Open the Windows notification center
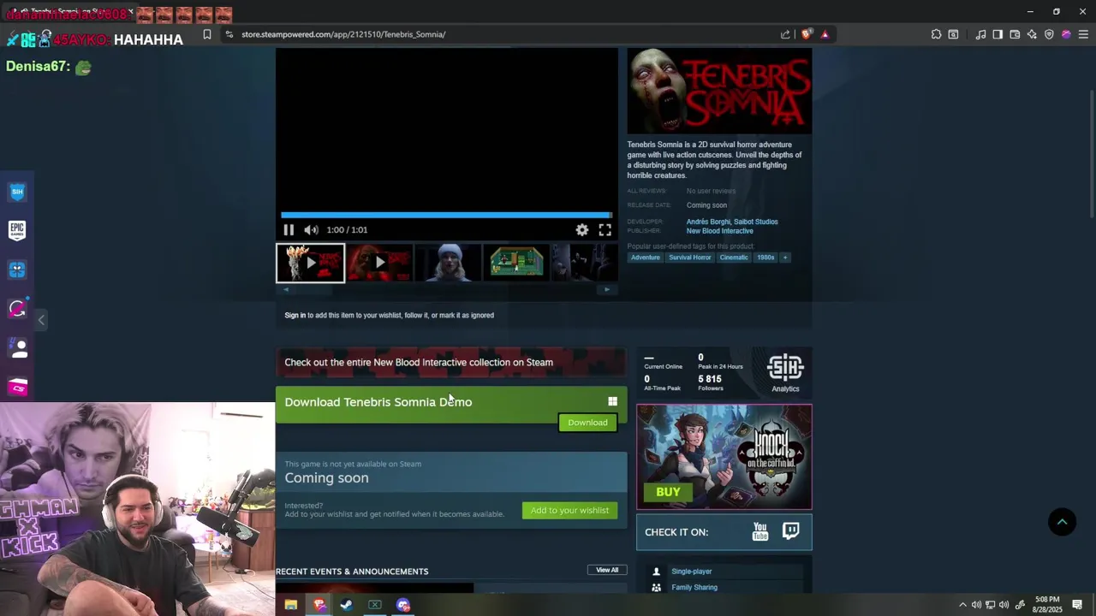The height and width of the screenshot is (616, 1096). tap(1077, 605)
